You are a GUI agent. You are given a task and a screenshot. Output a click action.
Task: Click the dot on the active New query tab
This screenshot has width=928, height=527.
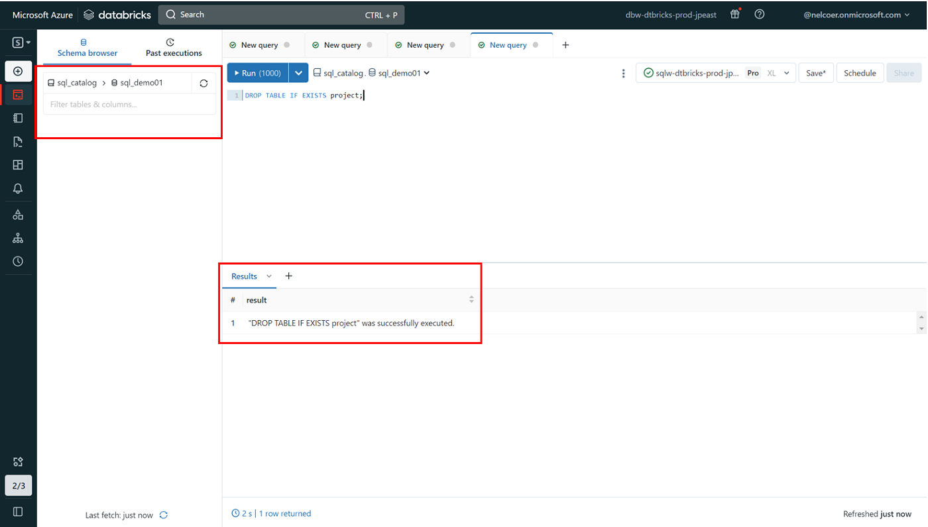[x=535, y=45]
